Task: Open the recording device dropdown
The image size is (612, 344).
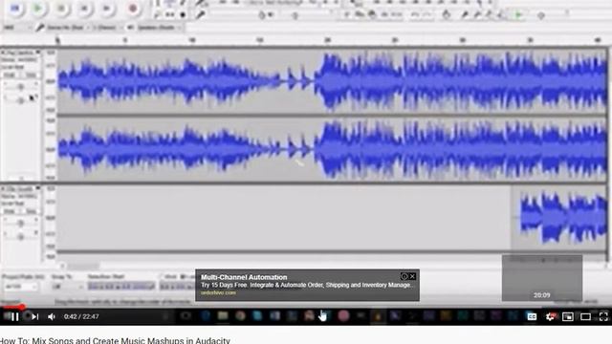Action: point(67,28)
